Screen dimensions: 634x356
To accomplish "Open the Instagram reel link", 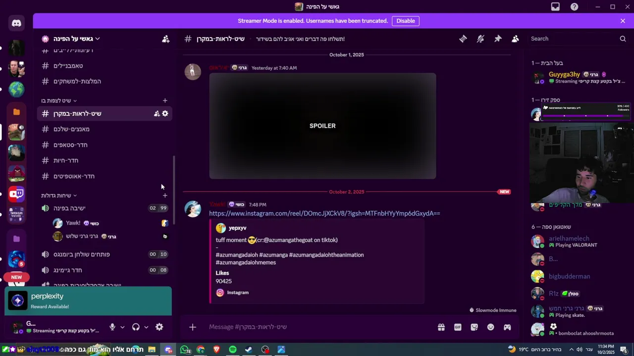I will [x=324, y=213].
